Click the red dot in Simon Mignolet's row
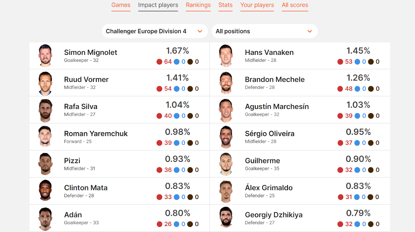415x232 pixels. [x=159, y=62]
